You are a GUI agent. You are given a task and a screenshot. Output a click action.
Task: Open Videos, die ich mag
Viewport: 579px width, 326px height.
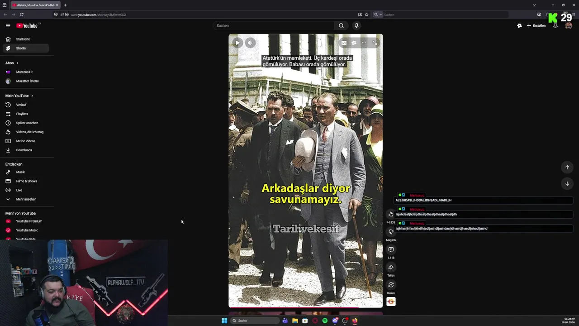click(x=26, y=132)
